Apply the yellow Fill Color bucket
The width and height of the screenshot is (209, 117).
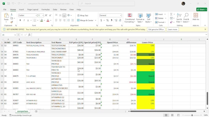pos(41,20)
